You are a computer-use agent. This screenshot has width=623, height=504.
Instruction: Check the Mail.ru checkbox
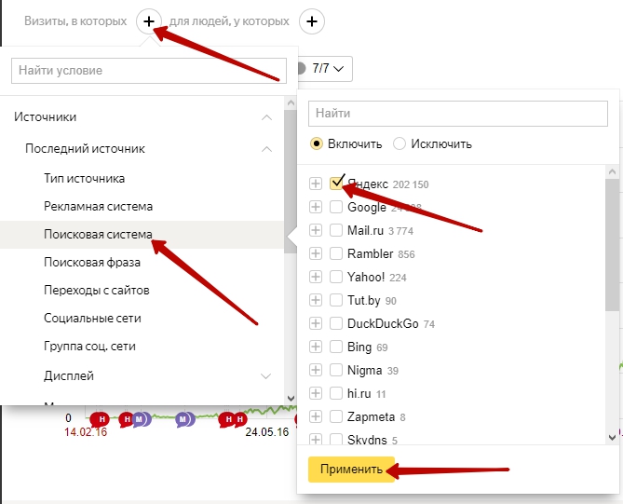[336, 230]
